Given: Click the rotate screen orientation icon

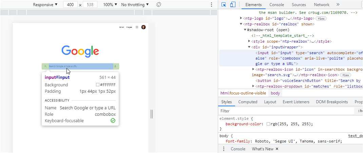Looking at the screenshot, I should pos(158,5).
